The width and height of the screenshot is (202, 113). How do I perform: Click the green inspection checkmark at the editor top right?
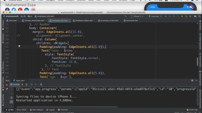(x=197, y=24)
